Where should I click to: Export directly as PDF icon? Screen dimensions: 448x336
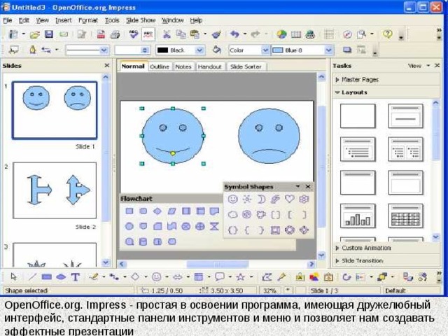point(101,34)
